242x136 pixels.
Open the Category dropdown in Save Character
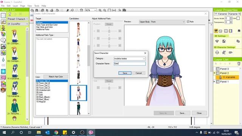point(144,59)
